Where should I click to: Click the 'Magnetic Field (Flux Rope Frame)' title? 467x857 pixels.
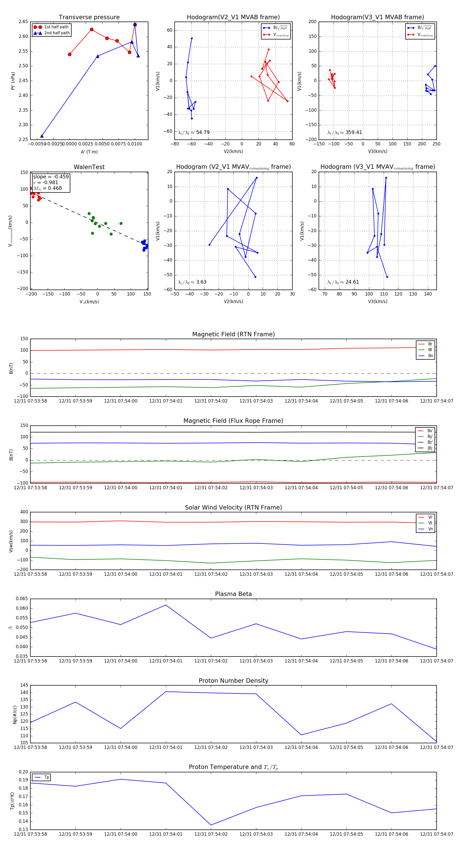tap(233, 421)
